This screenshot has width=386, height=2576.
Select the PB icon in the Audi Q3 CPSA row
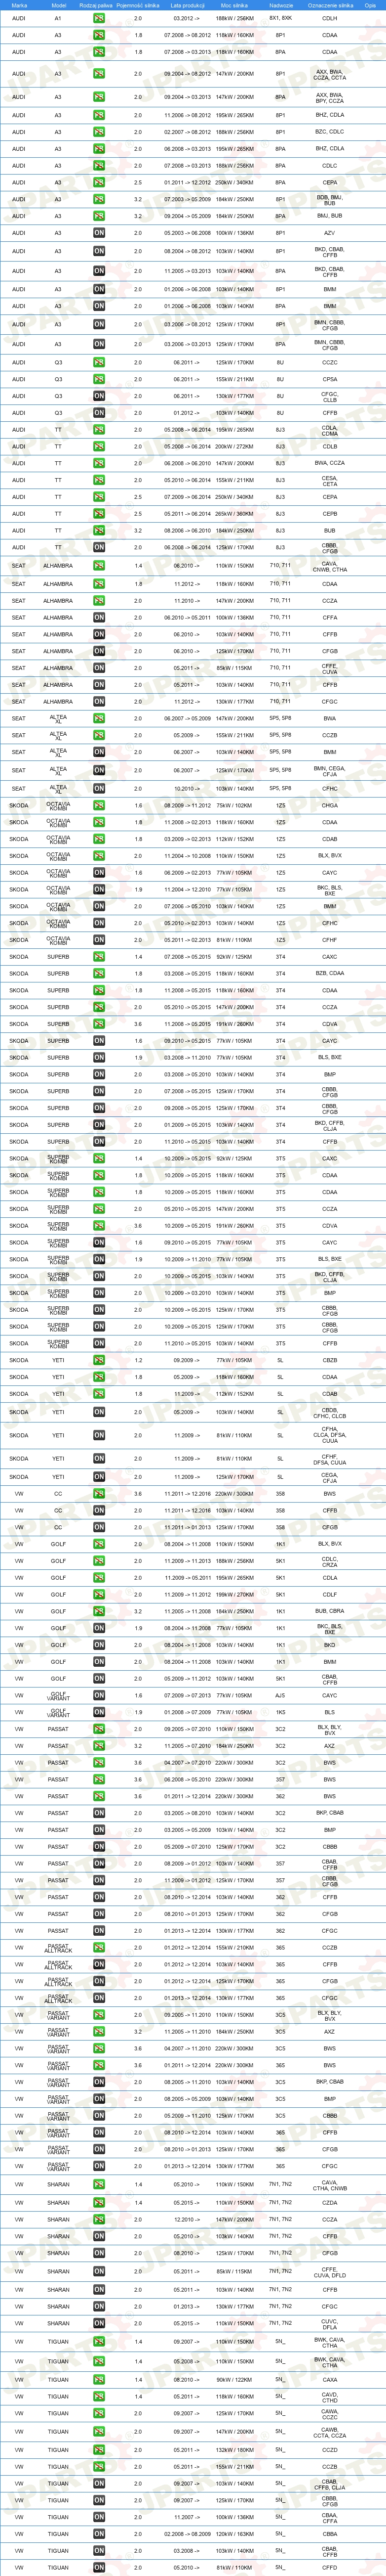coord(99,379)
